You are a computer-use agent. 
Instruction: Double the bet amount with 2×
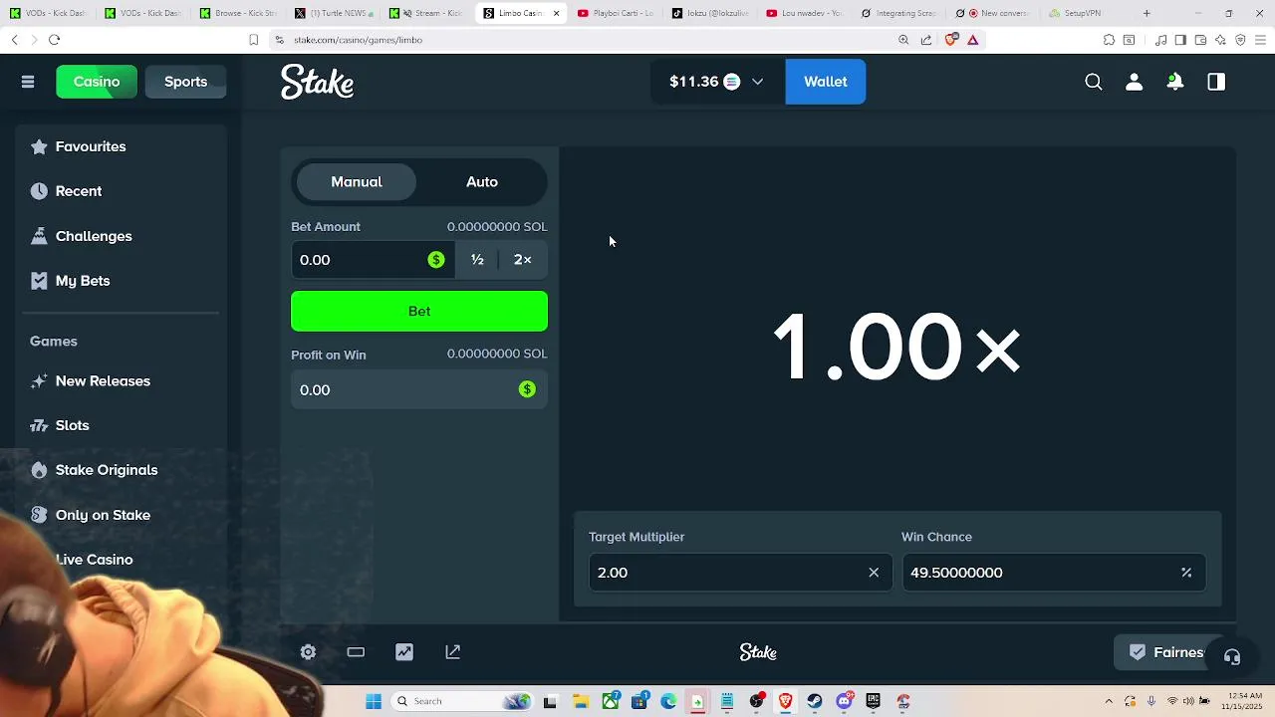pos(523,260)
